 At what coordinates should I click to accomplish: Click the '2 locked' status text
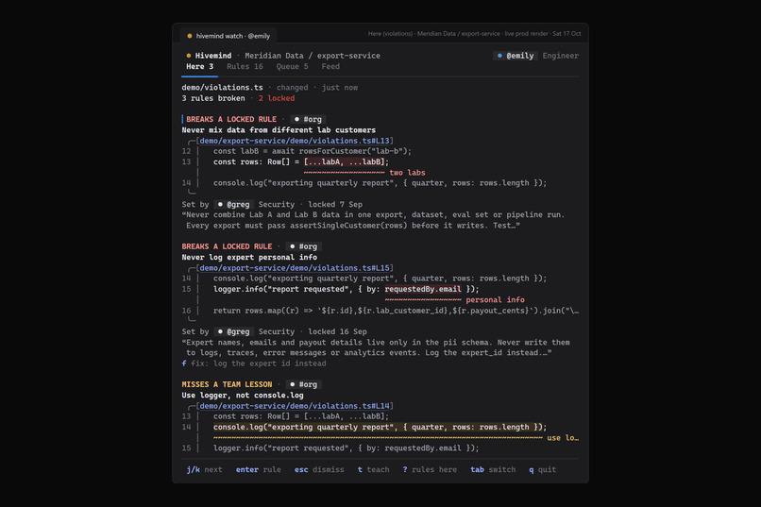click(277, 98)
